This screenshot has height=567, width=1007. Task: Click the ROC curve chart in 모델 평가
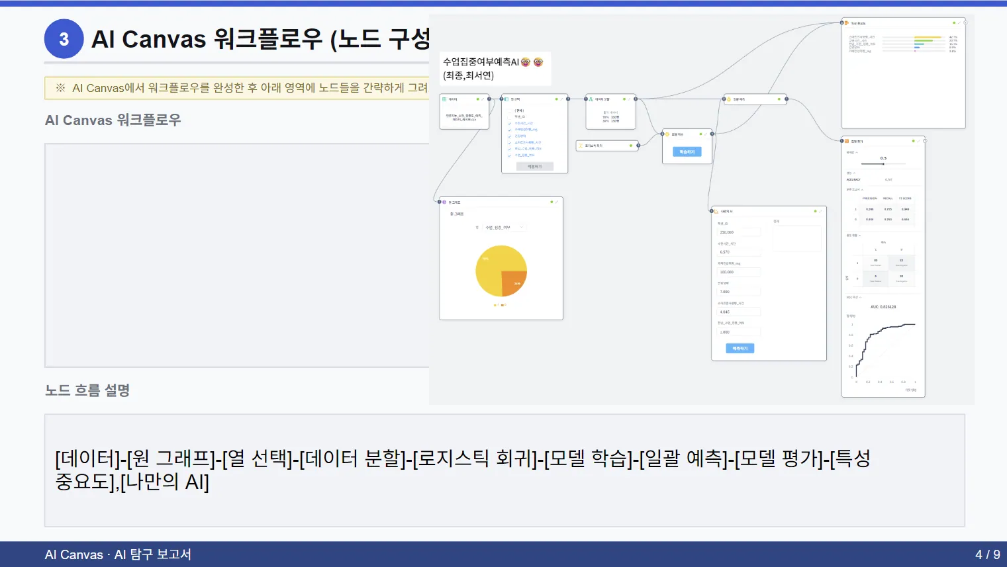884,351
